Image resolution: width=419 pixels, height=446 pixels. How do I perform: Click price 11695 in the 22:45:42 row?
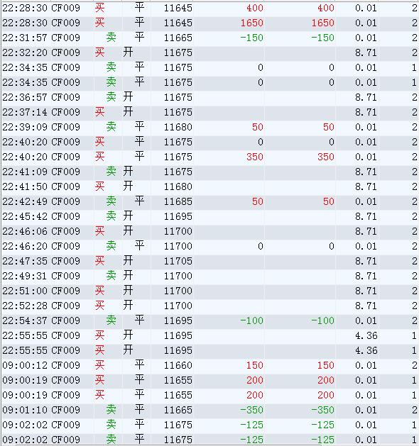178,216
